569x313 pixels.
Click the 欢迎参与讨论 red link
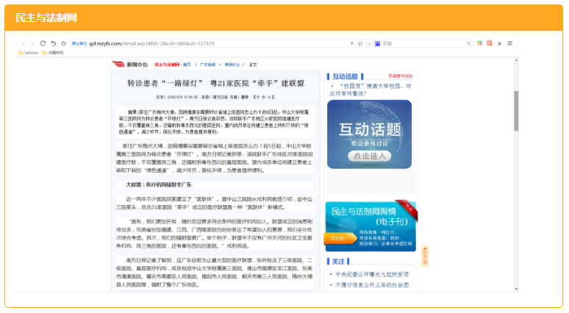pyautogui.click(x=401, y=76)
